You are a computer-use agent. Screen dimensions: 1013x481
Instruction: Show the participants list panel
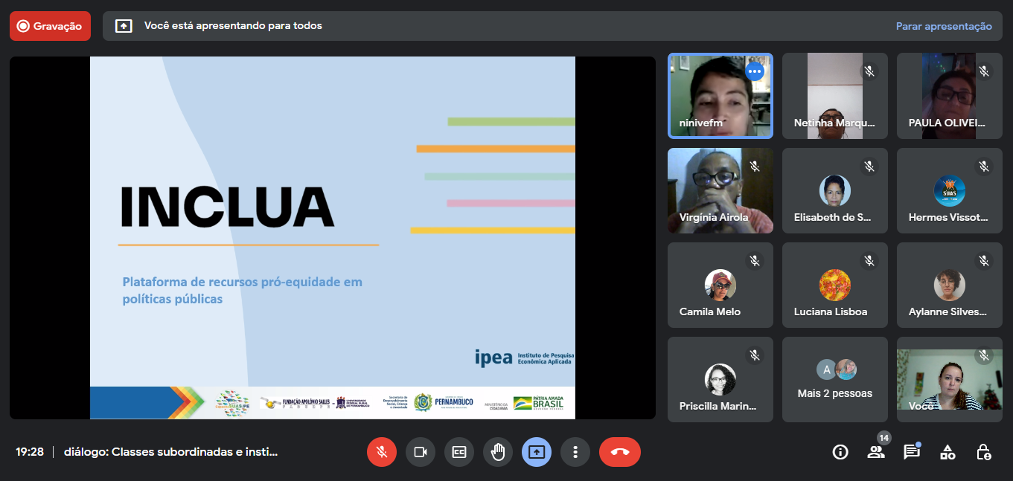875,452
